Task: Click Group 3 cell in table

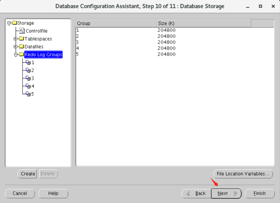Action: coord(117,42)
